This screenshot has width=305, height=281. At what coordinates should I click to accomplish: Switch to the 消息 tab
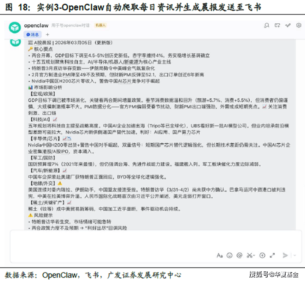click(x=32, y=34)
